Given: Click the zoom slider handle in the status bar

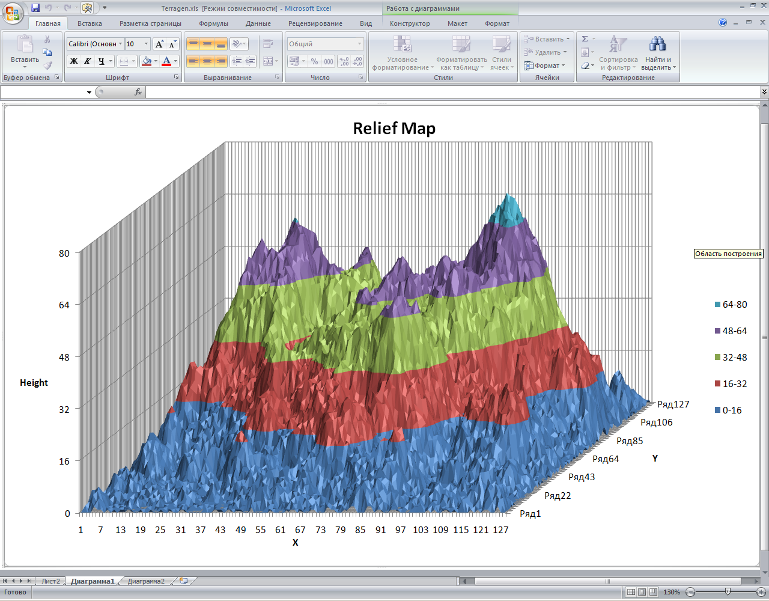Looking at the screenshot, I should (728, 592).
